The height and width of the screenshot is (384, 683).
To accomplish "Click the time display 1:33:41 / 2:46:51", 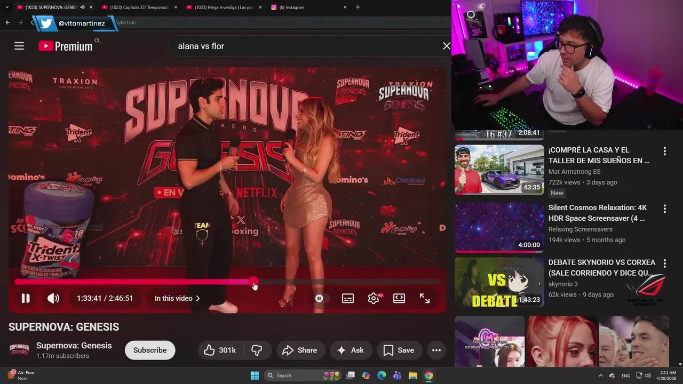I will click(x=105, y=299).
